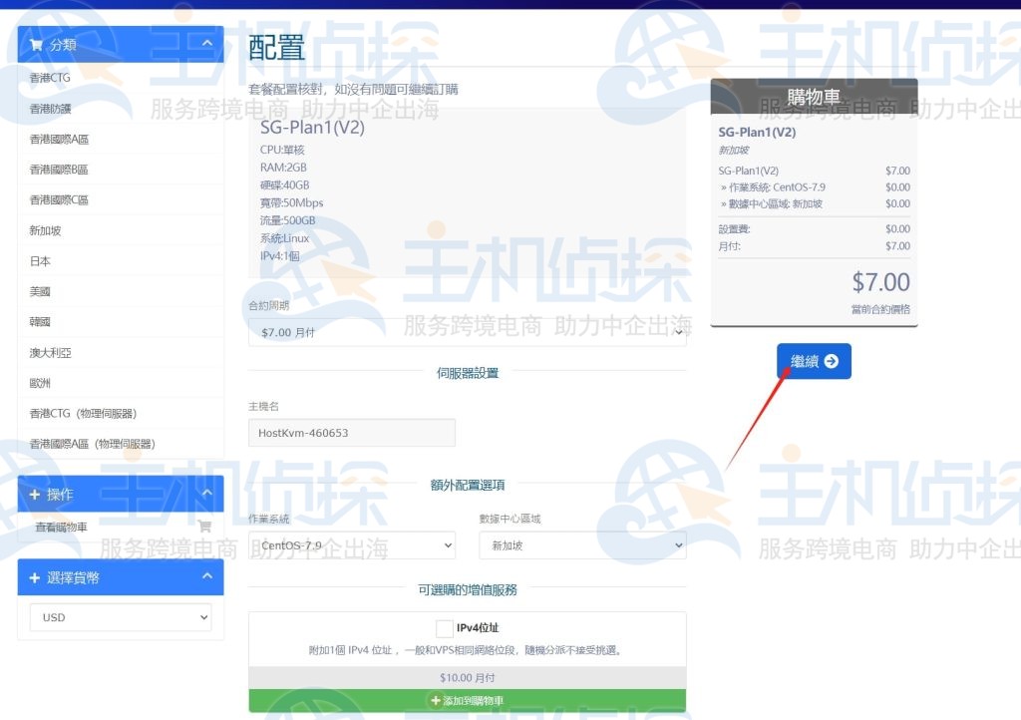Screen dimensions: 1021x720
Task: Click the arrow icon inside the 繼續 button
Action: [831, 361]
